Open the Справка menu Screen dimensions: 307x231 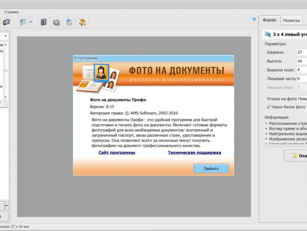tap(11, 12)
